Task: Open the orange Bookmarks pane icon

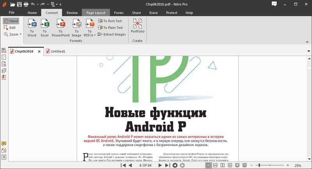Action: coord(4,77)
